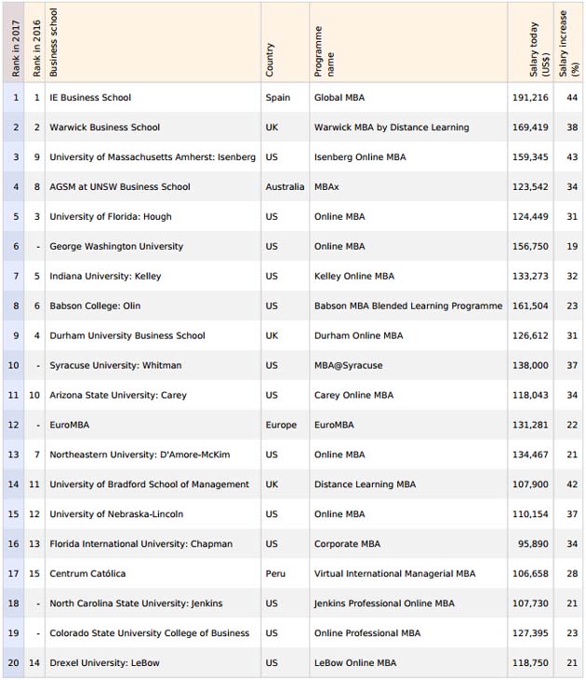The width and height of the screenshot is (586, 680).
Task: Open the IE Business School entry
Action: pyautogui.click(x=90, y=98)
